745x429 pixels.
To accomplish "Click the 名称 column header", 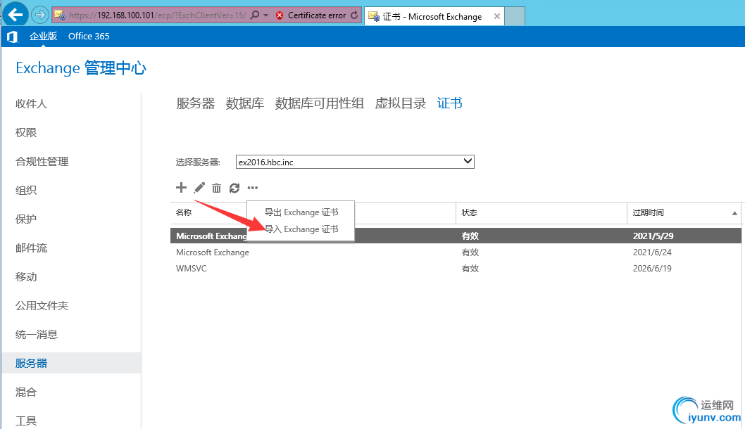I will [x=184, y=212].
